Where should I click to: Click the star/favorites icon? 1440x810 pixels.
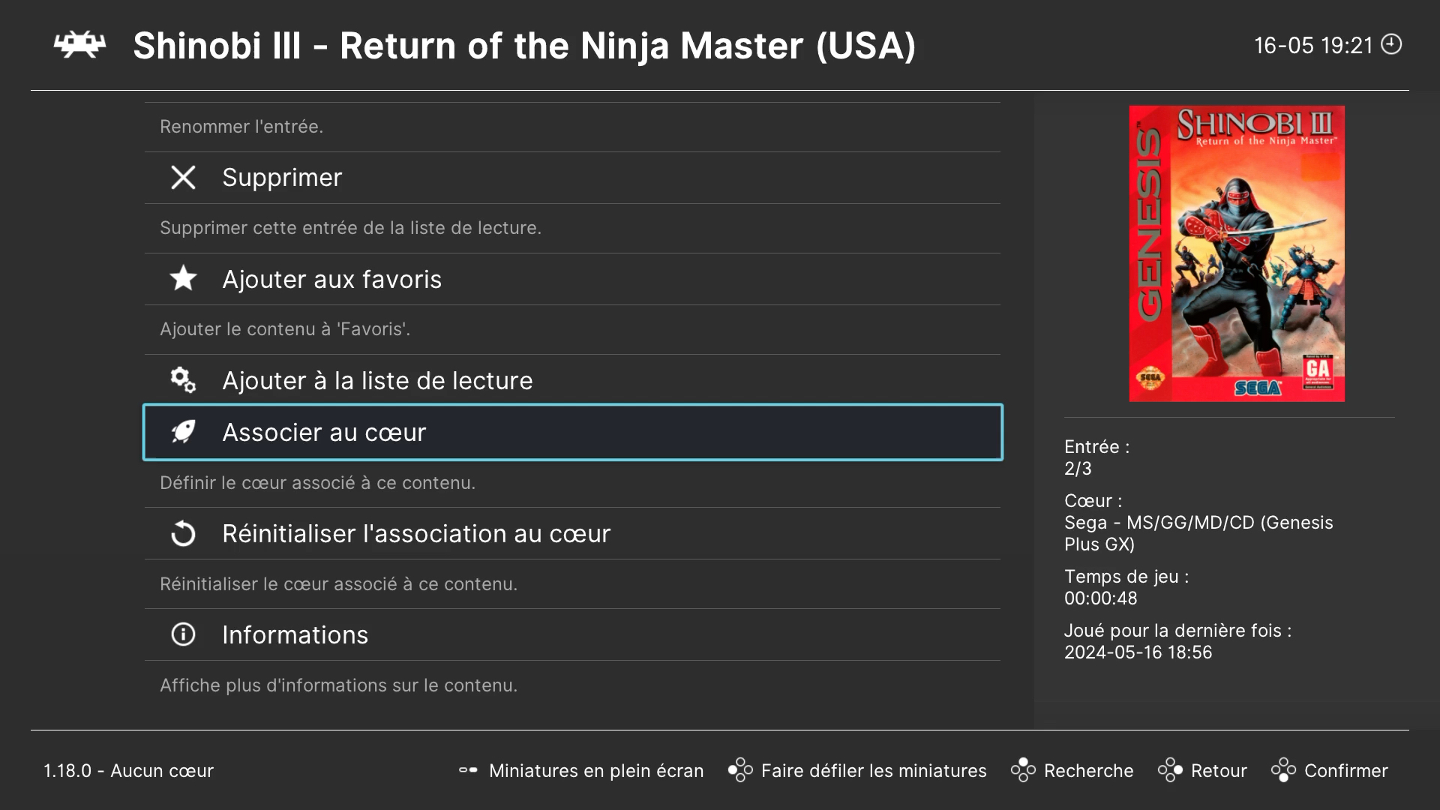coord(182,278)
